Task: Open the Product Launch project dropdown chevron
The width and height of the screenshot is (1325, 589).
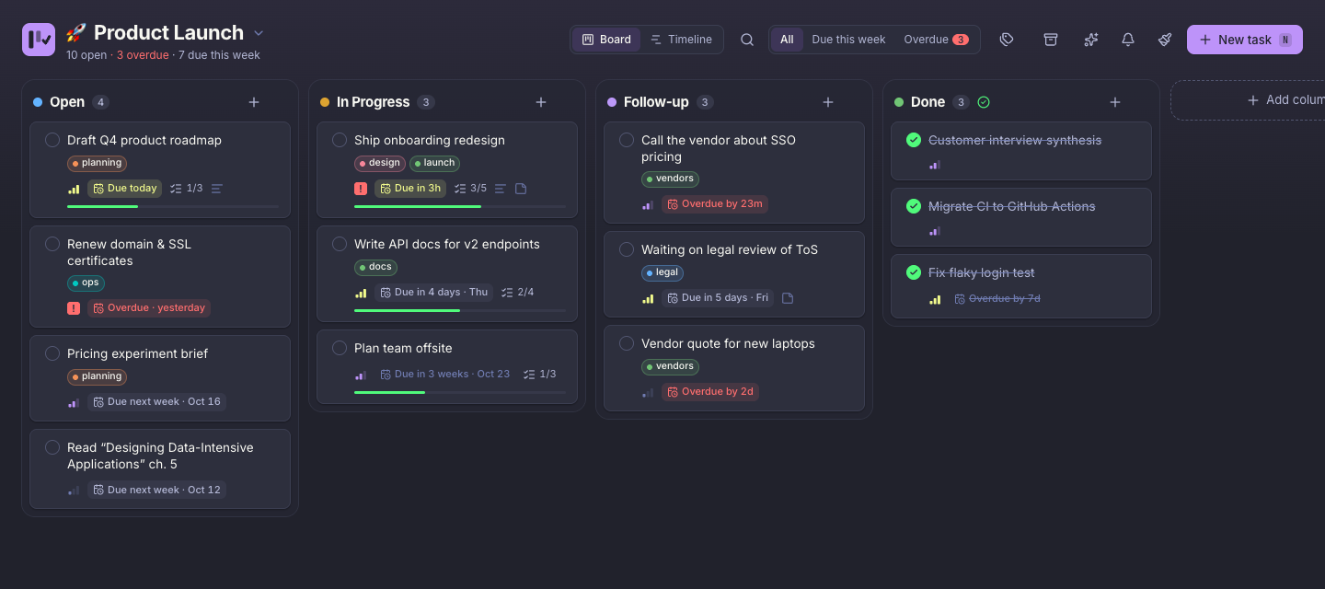Action: [x=259, y=33]
